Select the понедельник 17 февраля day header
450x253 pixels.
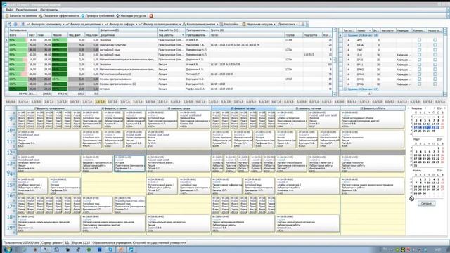(49, 108)
